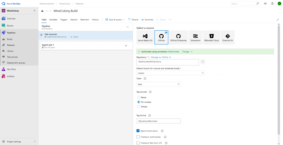Viewport: 283px width, 145px height.
Task: Switch to Variables tab
Action: coord(53,20)
